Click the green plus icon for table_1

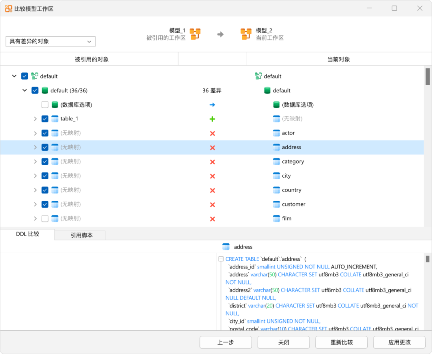[x=212, y=119]
